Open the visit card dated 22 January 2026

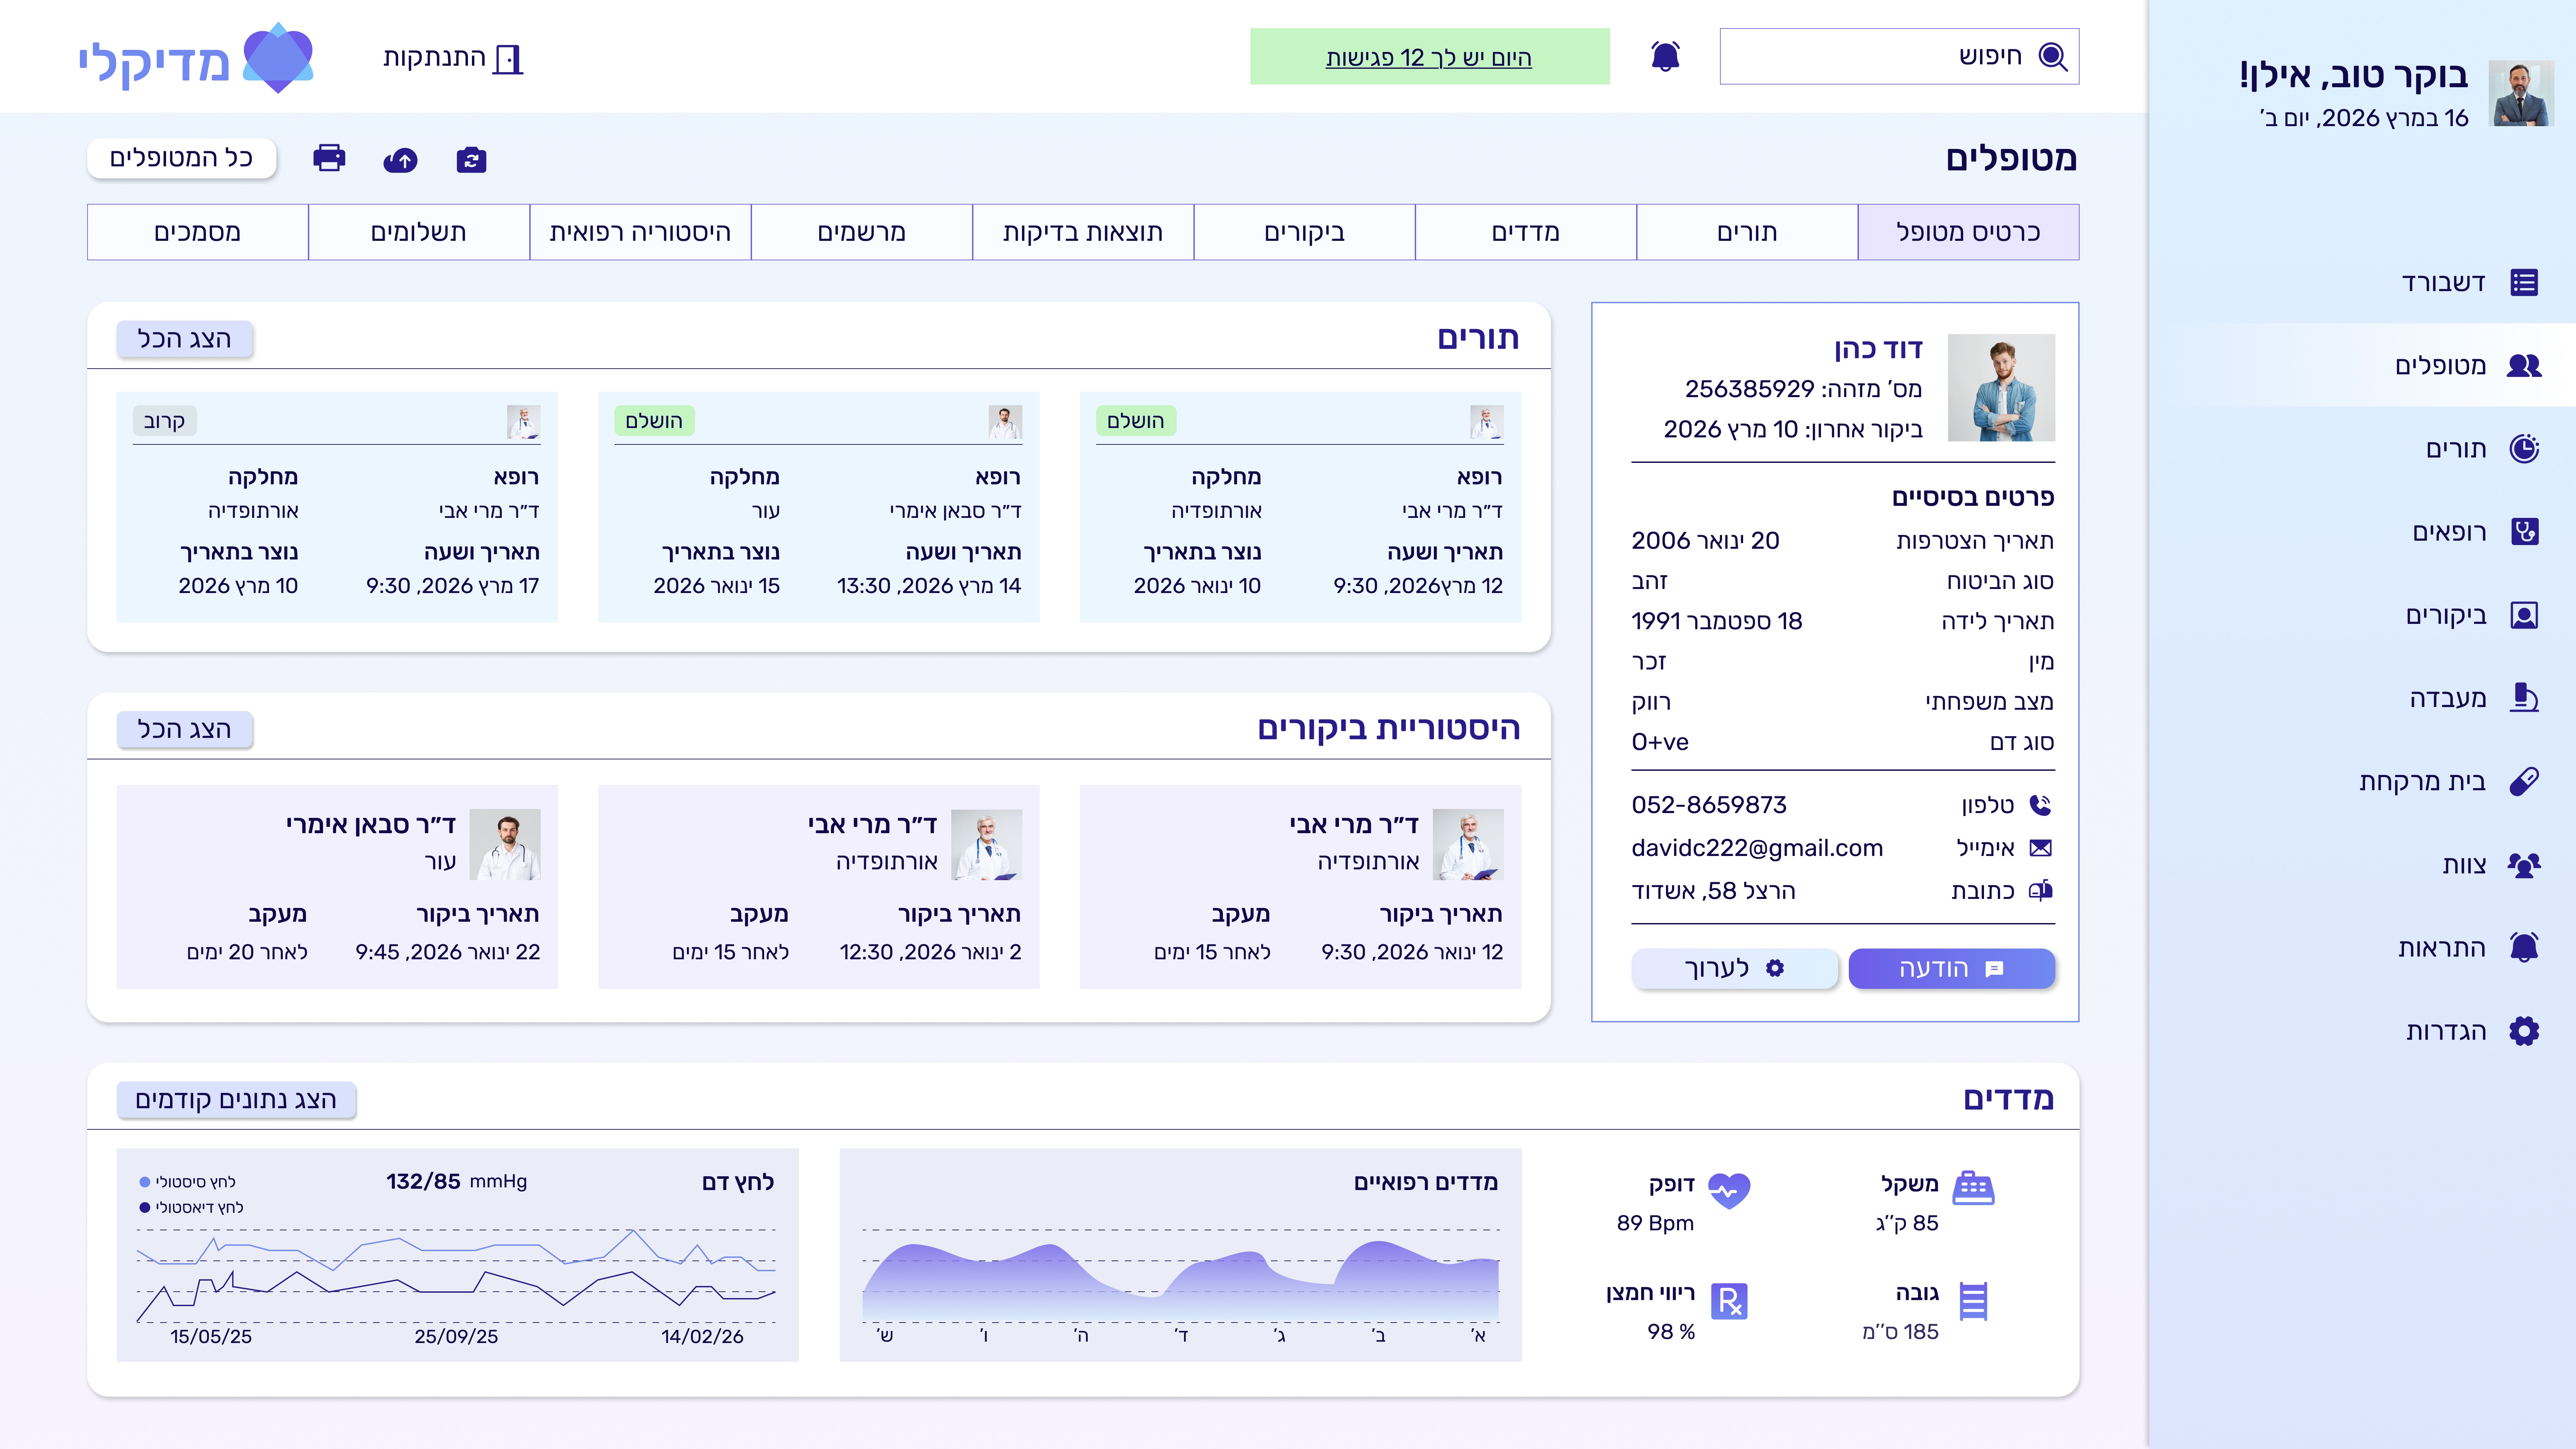[337, 887]
